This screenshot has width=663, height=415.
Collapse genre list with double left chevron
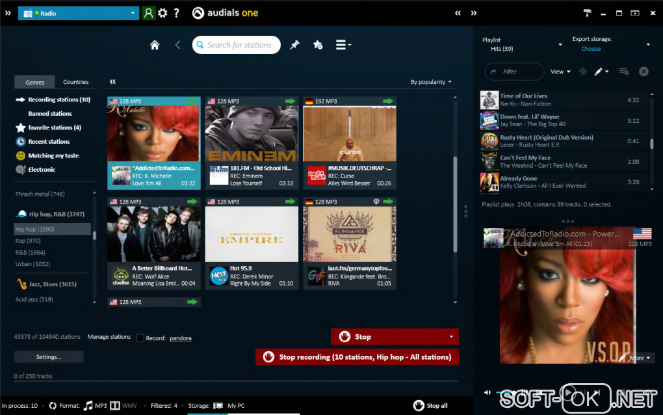[113, 82]
